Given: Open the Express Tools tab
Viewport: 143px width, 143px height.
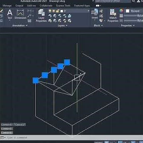Looking at the screenshot, I should (x=63, y=6).
